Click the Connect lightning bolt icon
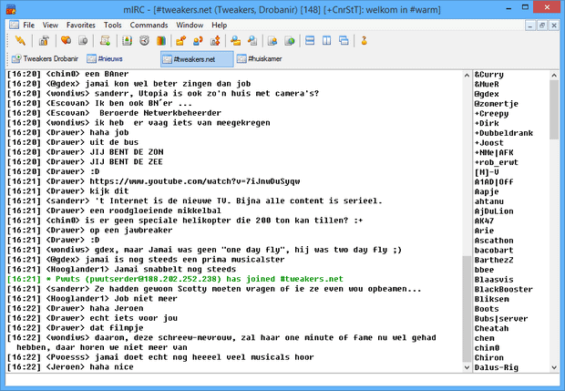Viewport: 565px width, 391px height. pos(20,41)
